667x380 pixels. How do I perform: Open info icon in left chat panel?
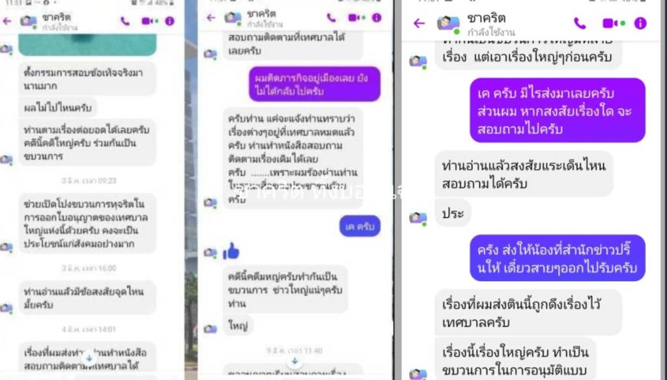click(x=170, y=21)
